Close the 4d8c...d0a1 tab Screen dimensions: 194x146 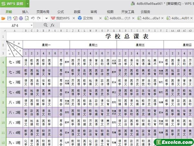click(162, 18)
